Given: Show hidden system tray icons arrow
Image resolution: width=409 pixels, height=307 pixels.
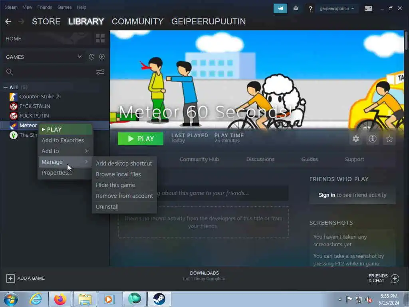Looking at the screenshot, I should click(x=340, y=300).
